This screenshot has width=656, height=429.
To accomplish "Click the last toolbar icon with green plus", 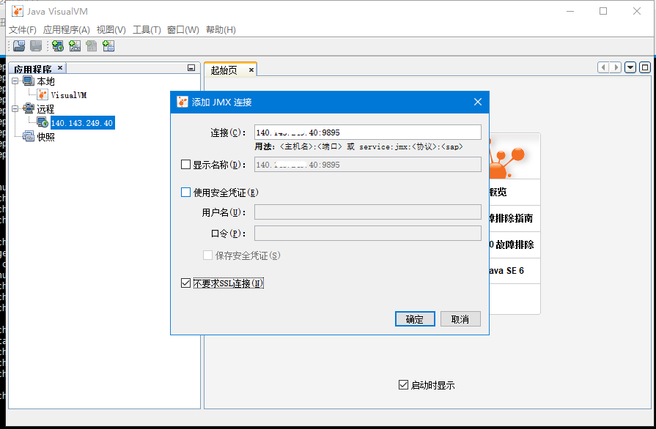I will [x=108, y=46].
